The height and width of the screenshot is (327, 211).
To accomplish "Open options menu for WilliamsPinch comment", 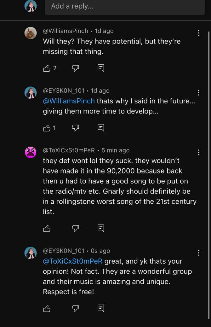I will [199, 33].
